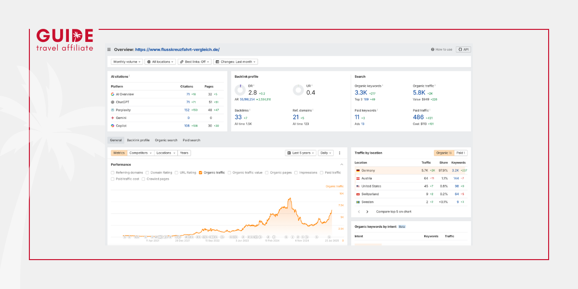This screenshot has width=578, height=289.
Task: Enable the URL Rating checkbox
Action: pos(177,172)
